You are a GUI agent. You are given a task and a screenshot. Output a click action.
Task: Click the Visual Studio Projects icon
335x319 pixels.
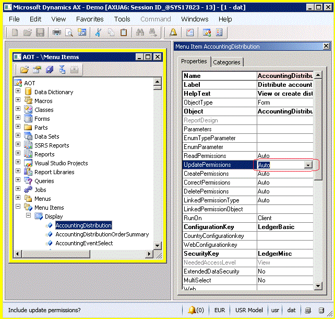28,163
